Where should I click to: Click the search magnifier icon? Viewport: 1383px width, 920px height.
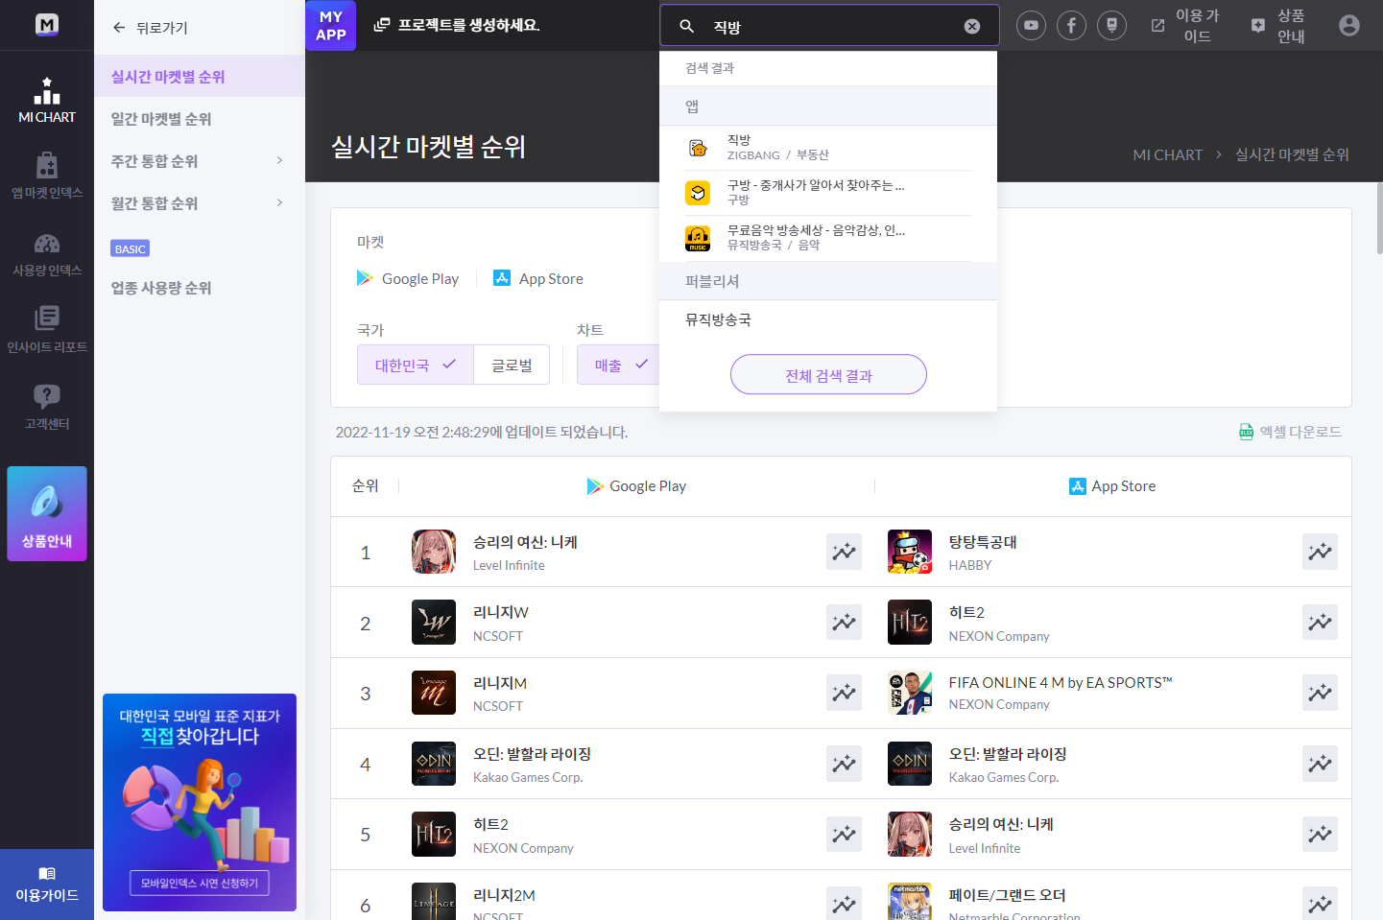[687, 26]
